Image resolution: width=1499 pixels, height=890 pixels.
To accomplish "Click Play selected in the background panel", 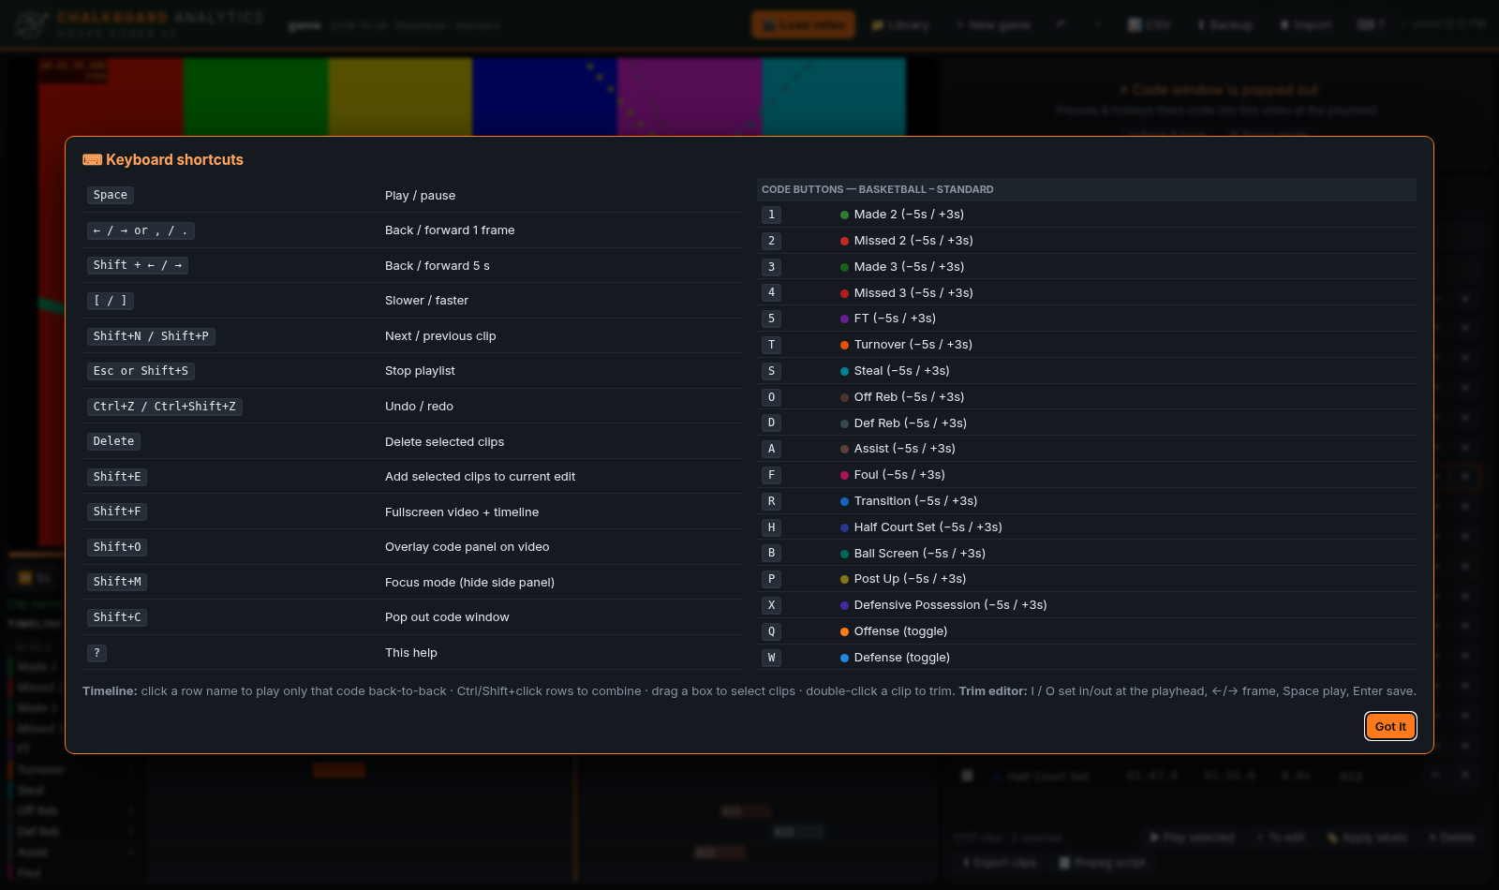I will 1193,838.
